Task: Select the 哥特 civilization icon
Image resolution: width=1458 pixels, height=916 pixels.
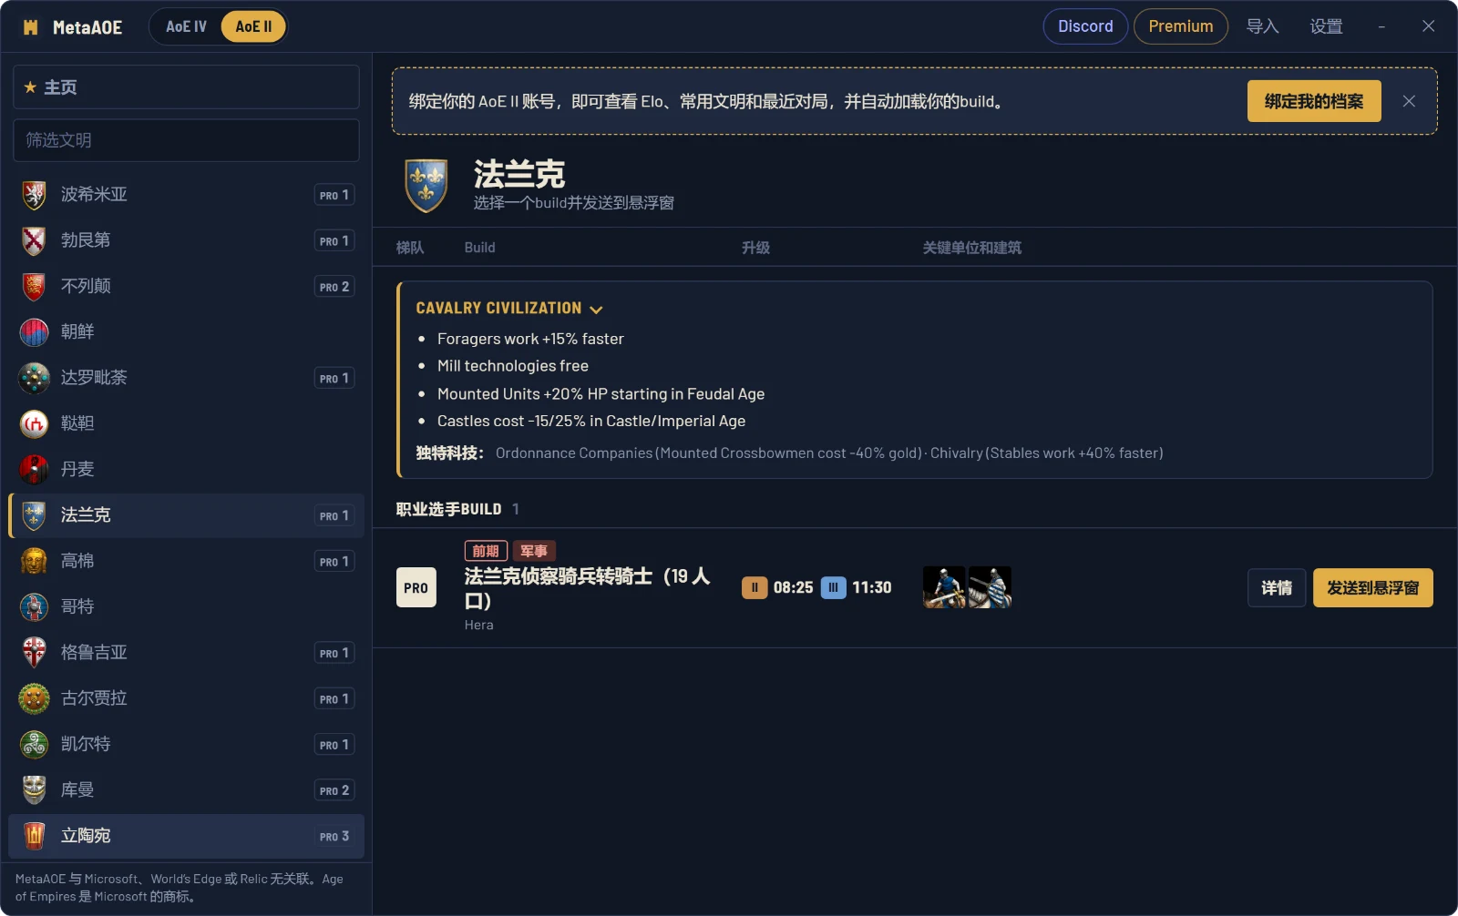Action: (x=35, y=607)
